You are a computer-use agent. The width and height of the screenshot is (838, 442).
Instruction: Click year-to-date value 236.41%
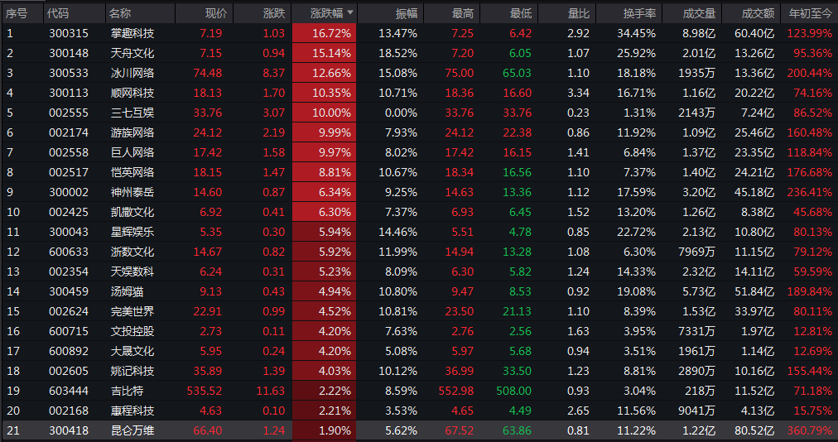[809, 192]
